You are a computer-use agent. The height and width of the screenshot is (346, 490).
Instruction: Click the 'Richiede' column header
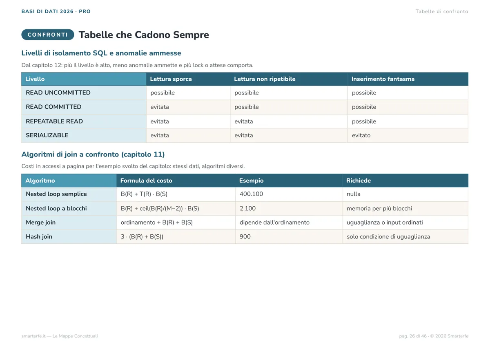(405, 181)
